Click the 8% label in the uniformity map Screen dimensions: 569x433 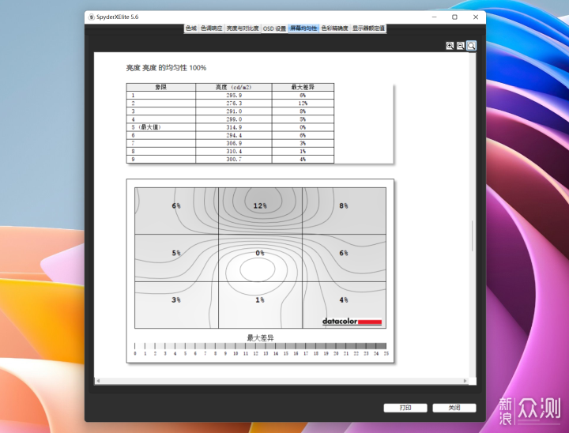[x=344, y=205]
